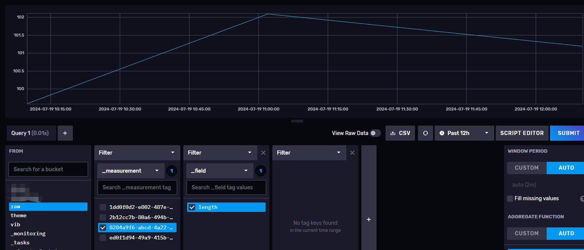
Task: Open the SCRIPT EDITOR
Action: pos(522,133)
